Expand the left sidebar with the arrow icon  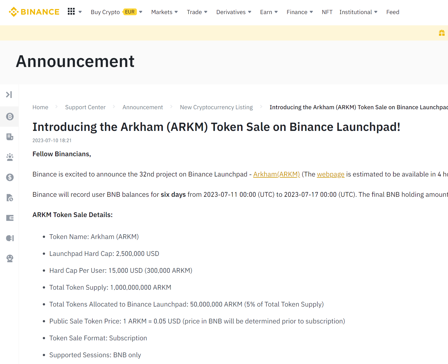click(x=9, y=95)
